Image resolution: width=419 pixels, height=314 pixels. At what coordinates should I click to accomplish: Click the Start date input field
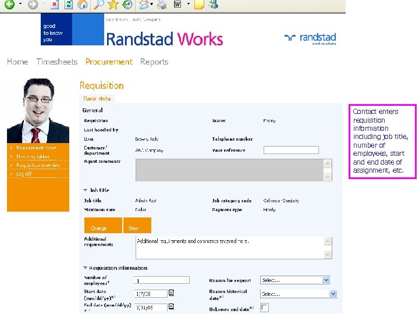click(x=151, y=294)
